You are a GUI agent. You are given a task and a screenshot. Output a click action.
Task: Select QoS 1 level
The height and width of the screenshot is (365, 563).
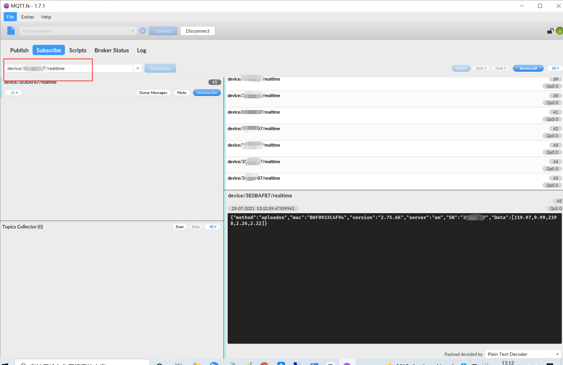pyautogui.click(x=481, y=68)
